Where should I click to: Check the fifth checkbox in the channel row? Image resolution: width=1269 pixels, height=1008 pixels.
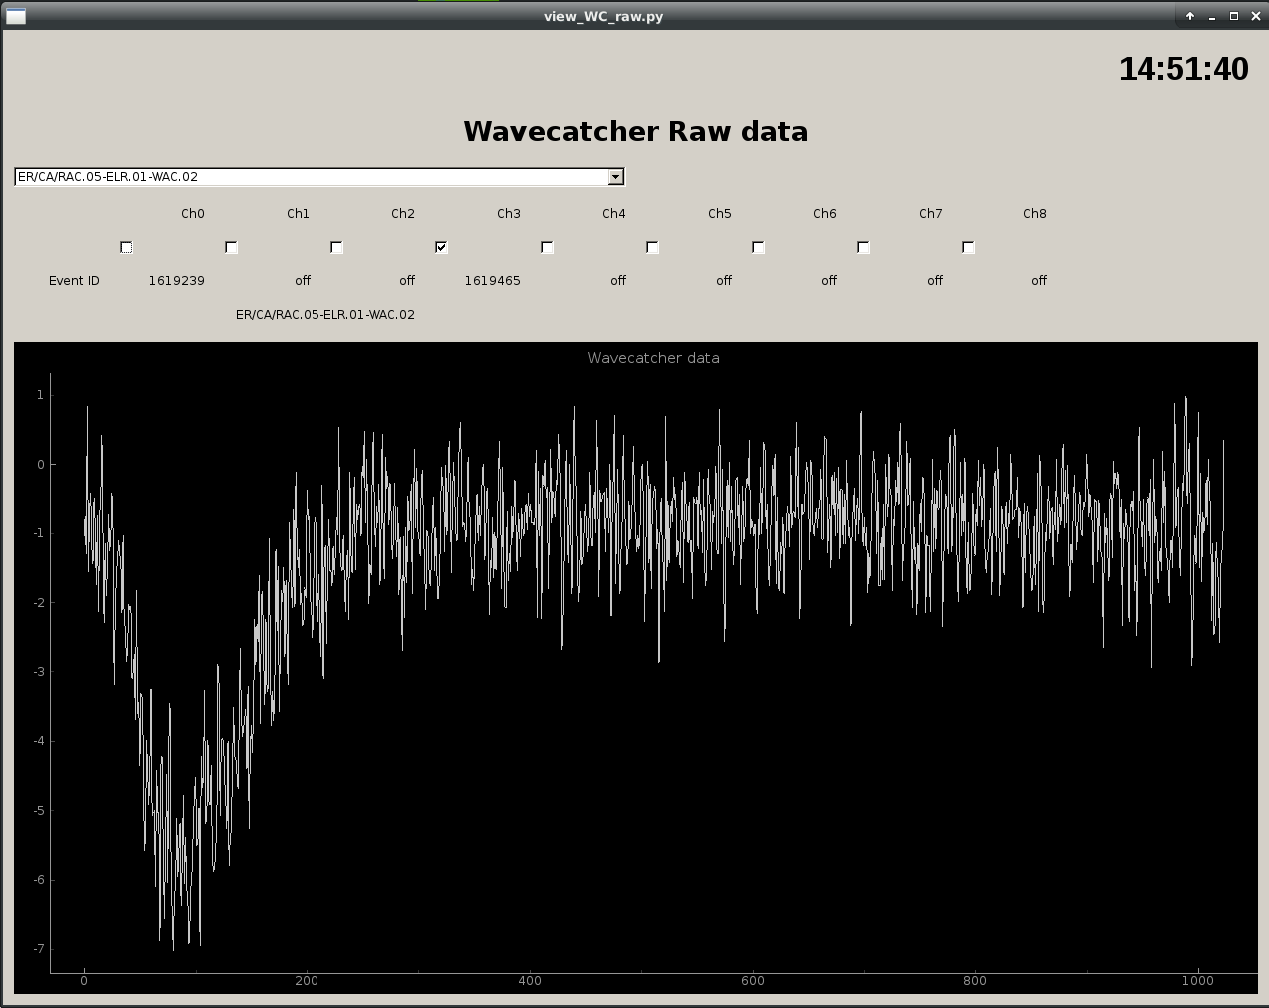547,247
